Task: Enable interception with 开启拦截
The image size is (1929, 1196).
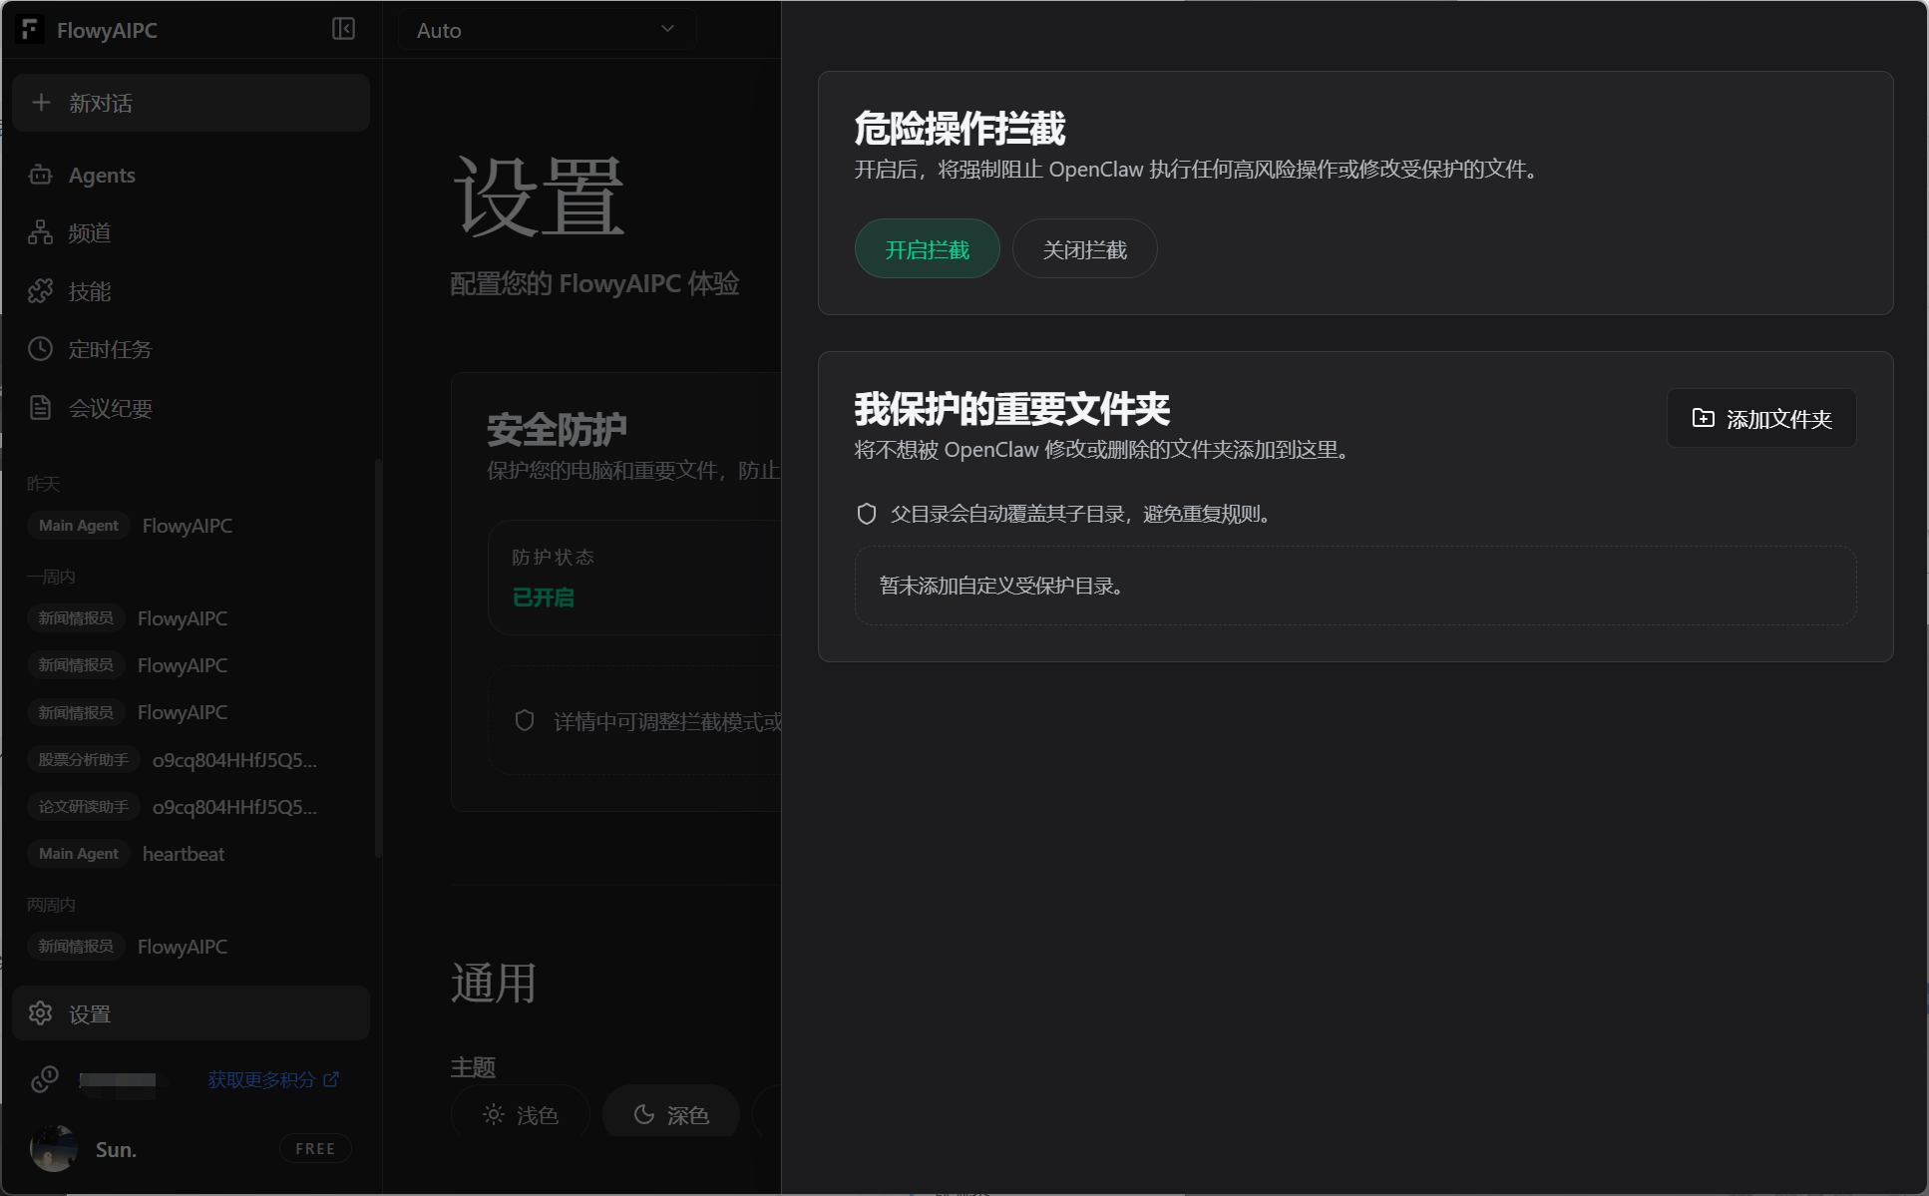Action: [x=928, y=248]
